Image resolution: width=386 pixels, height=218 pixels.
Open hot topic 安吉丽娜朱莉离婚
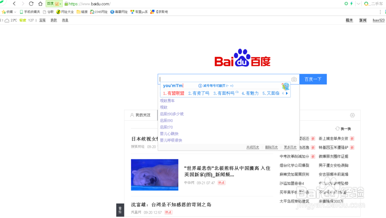click(334, 174)
